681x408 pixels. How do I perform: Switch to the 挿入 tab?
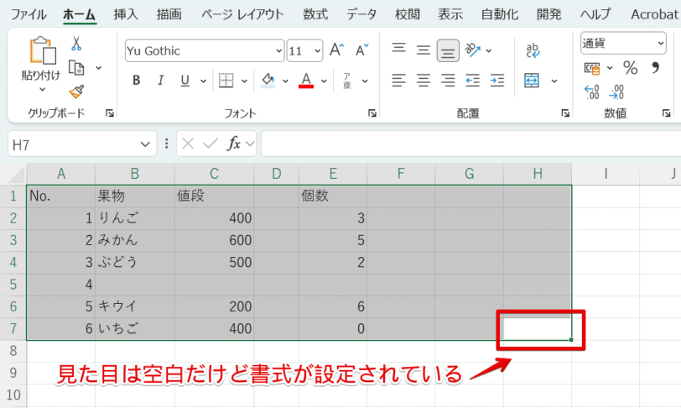[126, 14]
